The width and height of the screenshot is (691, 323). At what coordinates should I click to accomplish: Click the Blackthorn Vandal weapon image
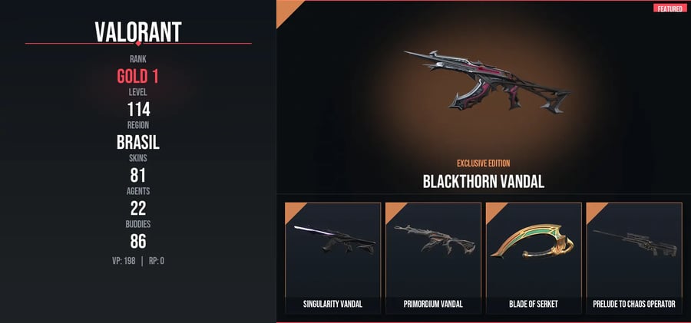pos(487,81)
